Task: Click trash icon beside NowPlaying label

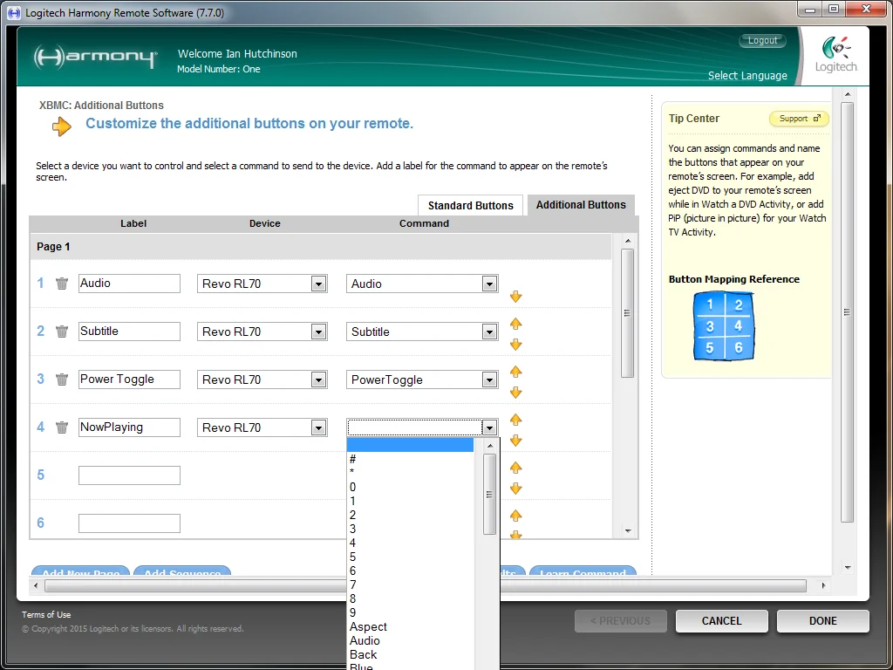Action: (62, 427)
